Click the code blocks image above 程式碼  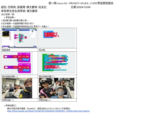pos(57,38)
